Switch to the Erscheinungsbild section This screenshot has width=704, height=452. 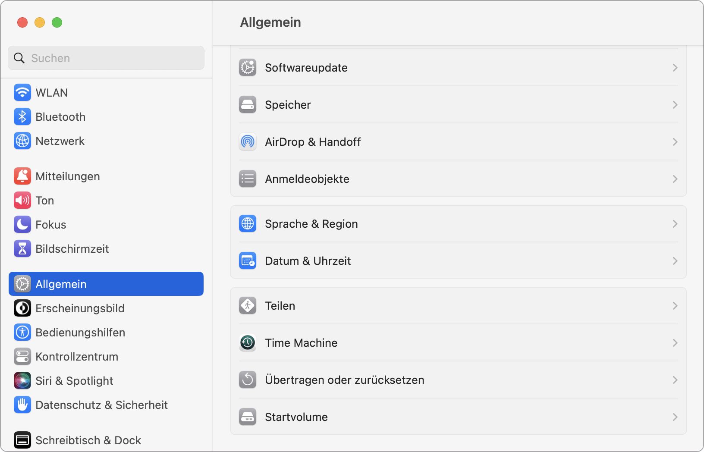(80, 308)
